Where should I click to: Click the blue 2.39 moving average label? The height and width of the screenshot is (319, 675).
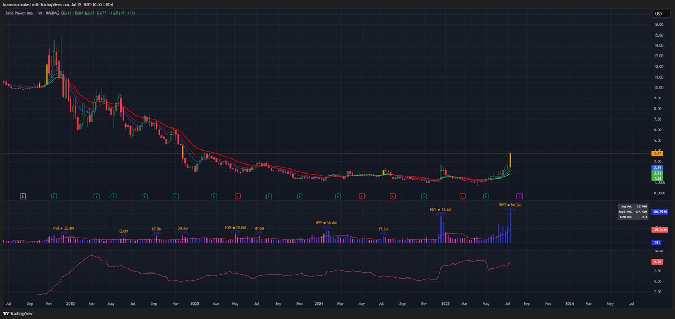[x=658, y=168]
